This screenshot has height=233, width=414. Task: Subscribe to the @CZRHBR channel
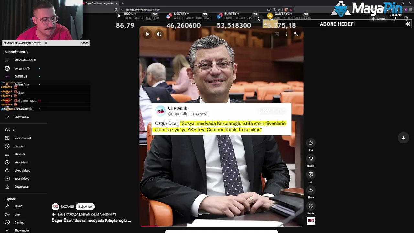pyautogui.click(x=85, y=207)
